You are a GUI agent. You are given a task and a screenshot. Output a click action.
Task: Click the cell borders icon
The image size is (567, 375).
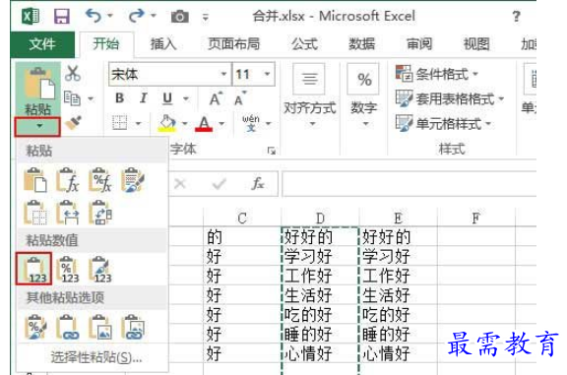(120, 123)
